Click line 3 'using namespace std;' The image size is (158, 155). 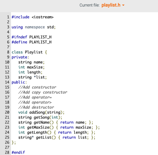click(33, 27)
